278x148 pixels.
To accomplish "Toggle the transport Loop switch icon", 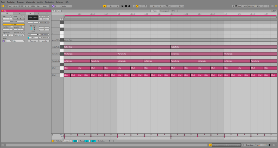I will (x=167, y=6).
